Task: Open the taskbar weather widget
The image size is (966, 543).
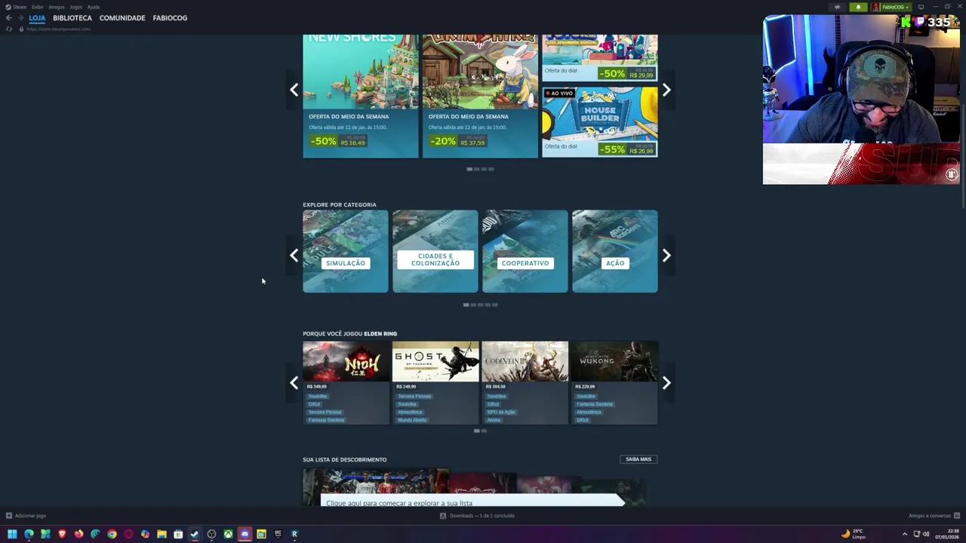Action: (853, 534)
